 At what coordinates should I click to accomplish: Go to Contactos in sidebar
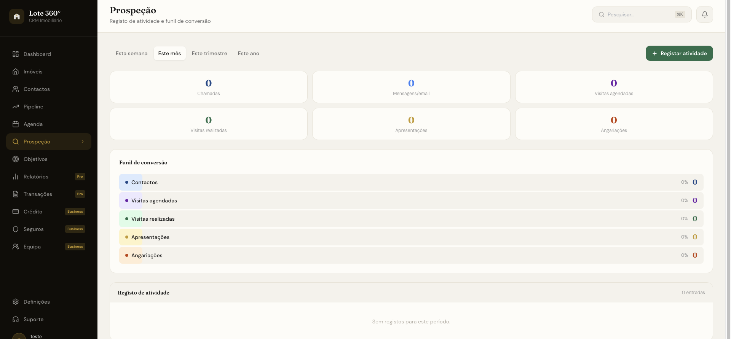(49, 89)
